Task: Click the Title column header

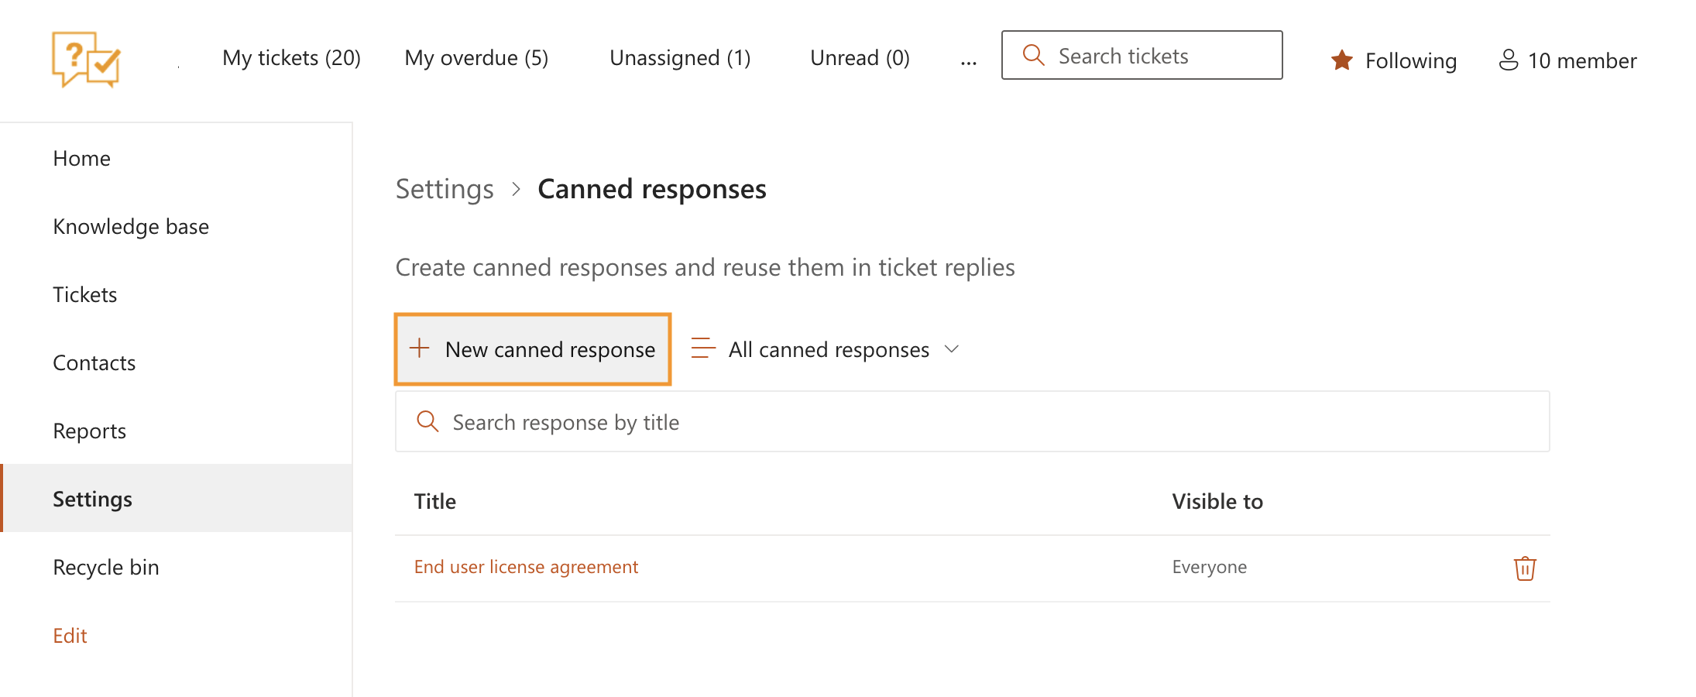Action: click(x=435, y=501)
